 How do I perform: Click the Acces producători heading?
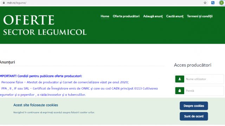click(x=193, y=65)
